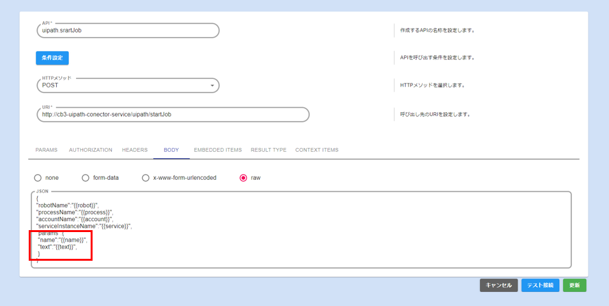Click the HTTP method dropdown arrow icon
This screenshot has width=609, height=306.
tap(212, 85)
